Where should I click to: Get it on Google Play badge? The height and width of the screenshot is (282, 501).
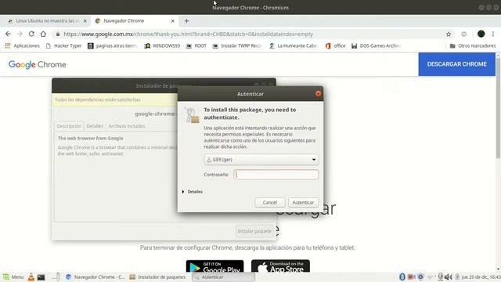pos(214,266)
